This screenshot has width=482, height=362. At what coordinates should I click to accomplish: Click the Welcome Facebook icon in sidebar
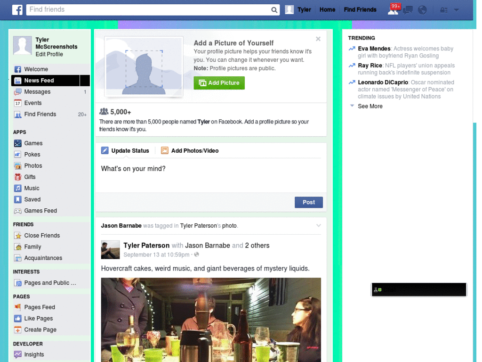[18, 69]
